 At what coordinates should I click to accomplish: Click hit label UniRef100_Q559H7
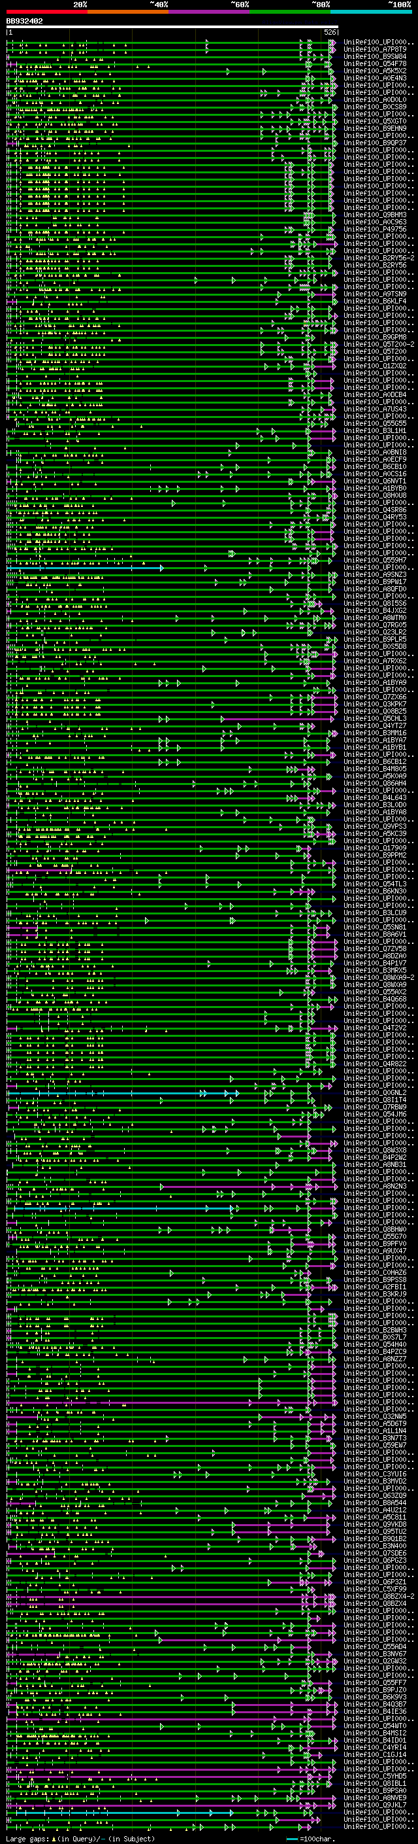point(375,560)
